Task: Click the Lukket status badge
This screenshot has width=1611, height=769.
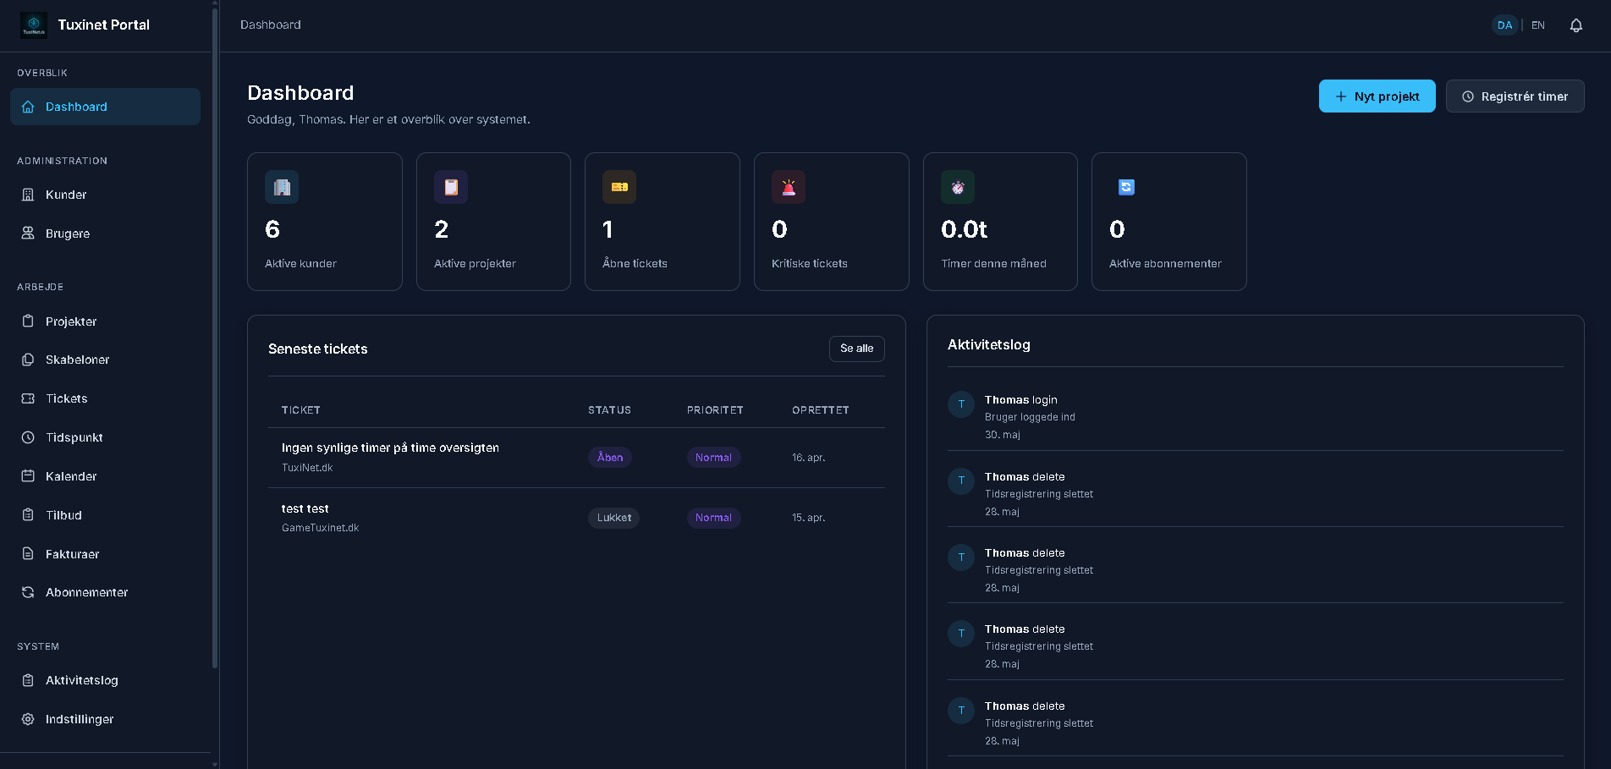Action: 614,518
